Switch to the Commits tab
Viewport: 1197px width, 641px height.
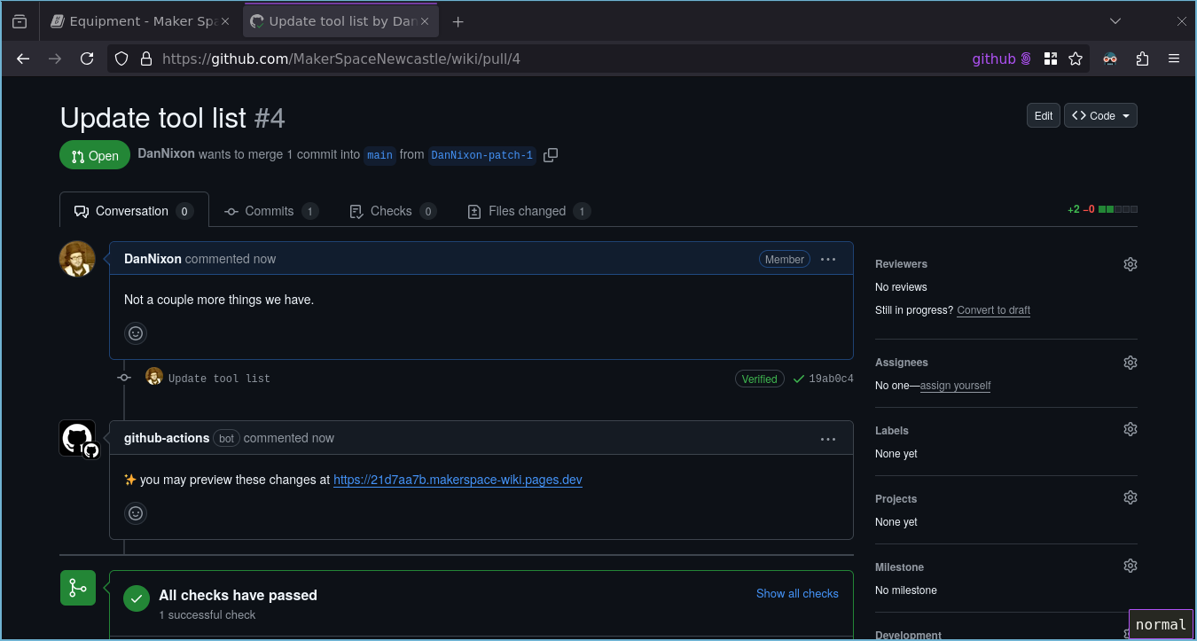pos(269,211)
